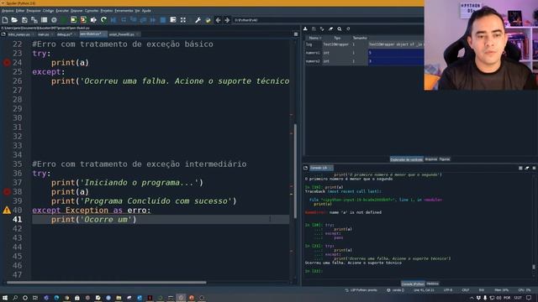Create a new file from toolbar
Screen dimensions: 538x302
coord(5,20)
